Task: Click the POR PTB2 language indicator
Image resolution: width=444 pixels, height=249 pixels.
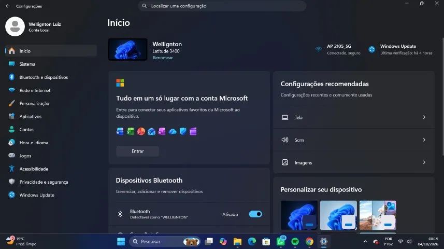Action: [388, 241]
